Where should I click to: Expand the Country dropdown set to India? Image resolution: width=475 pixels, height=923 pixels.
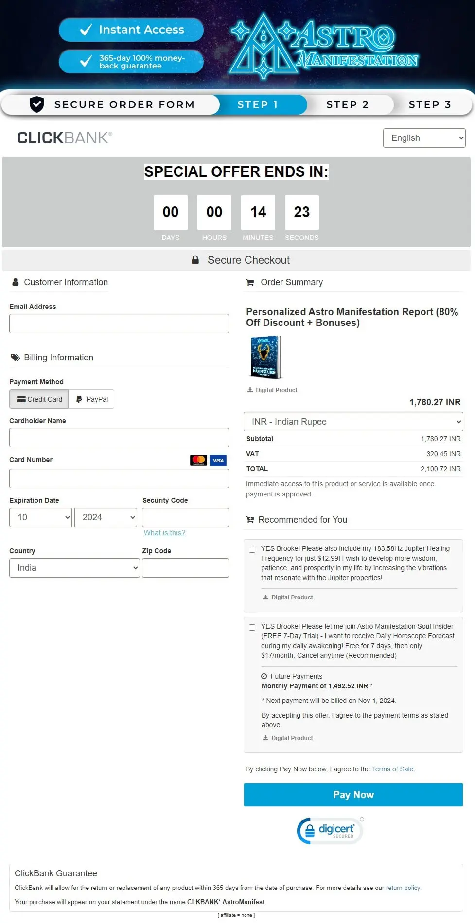[x=74, y=568]
